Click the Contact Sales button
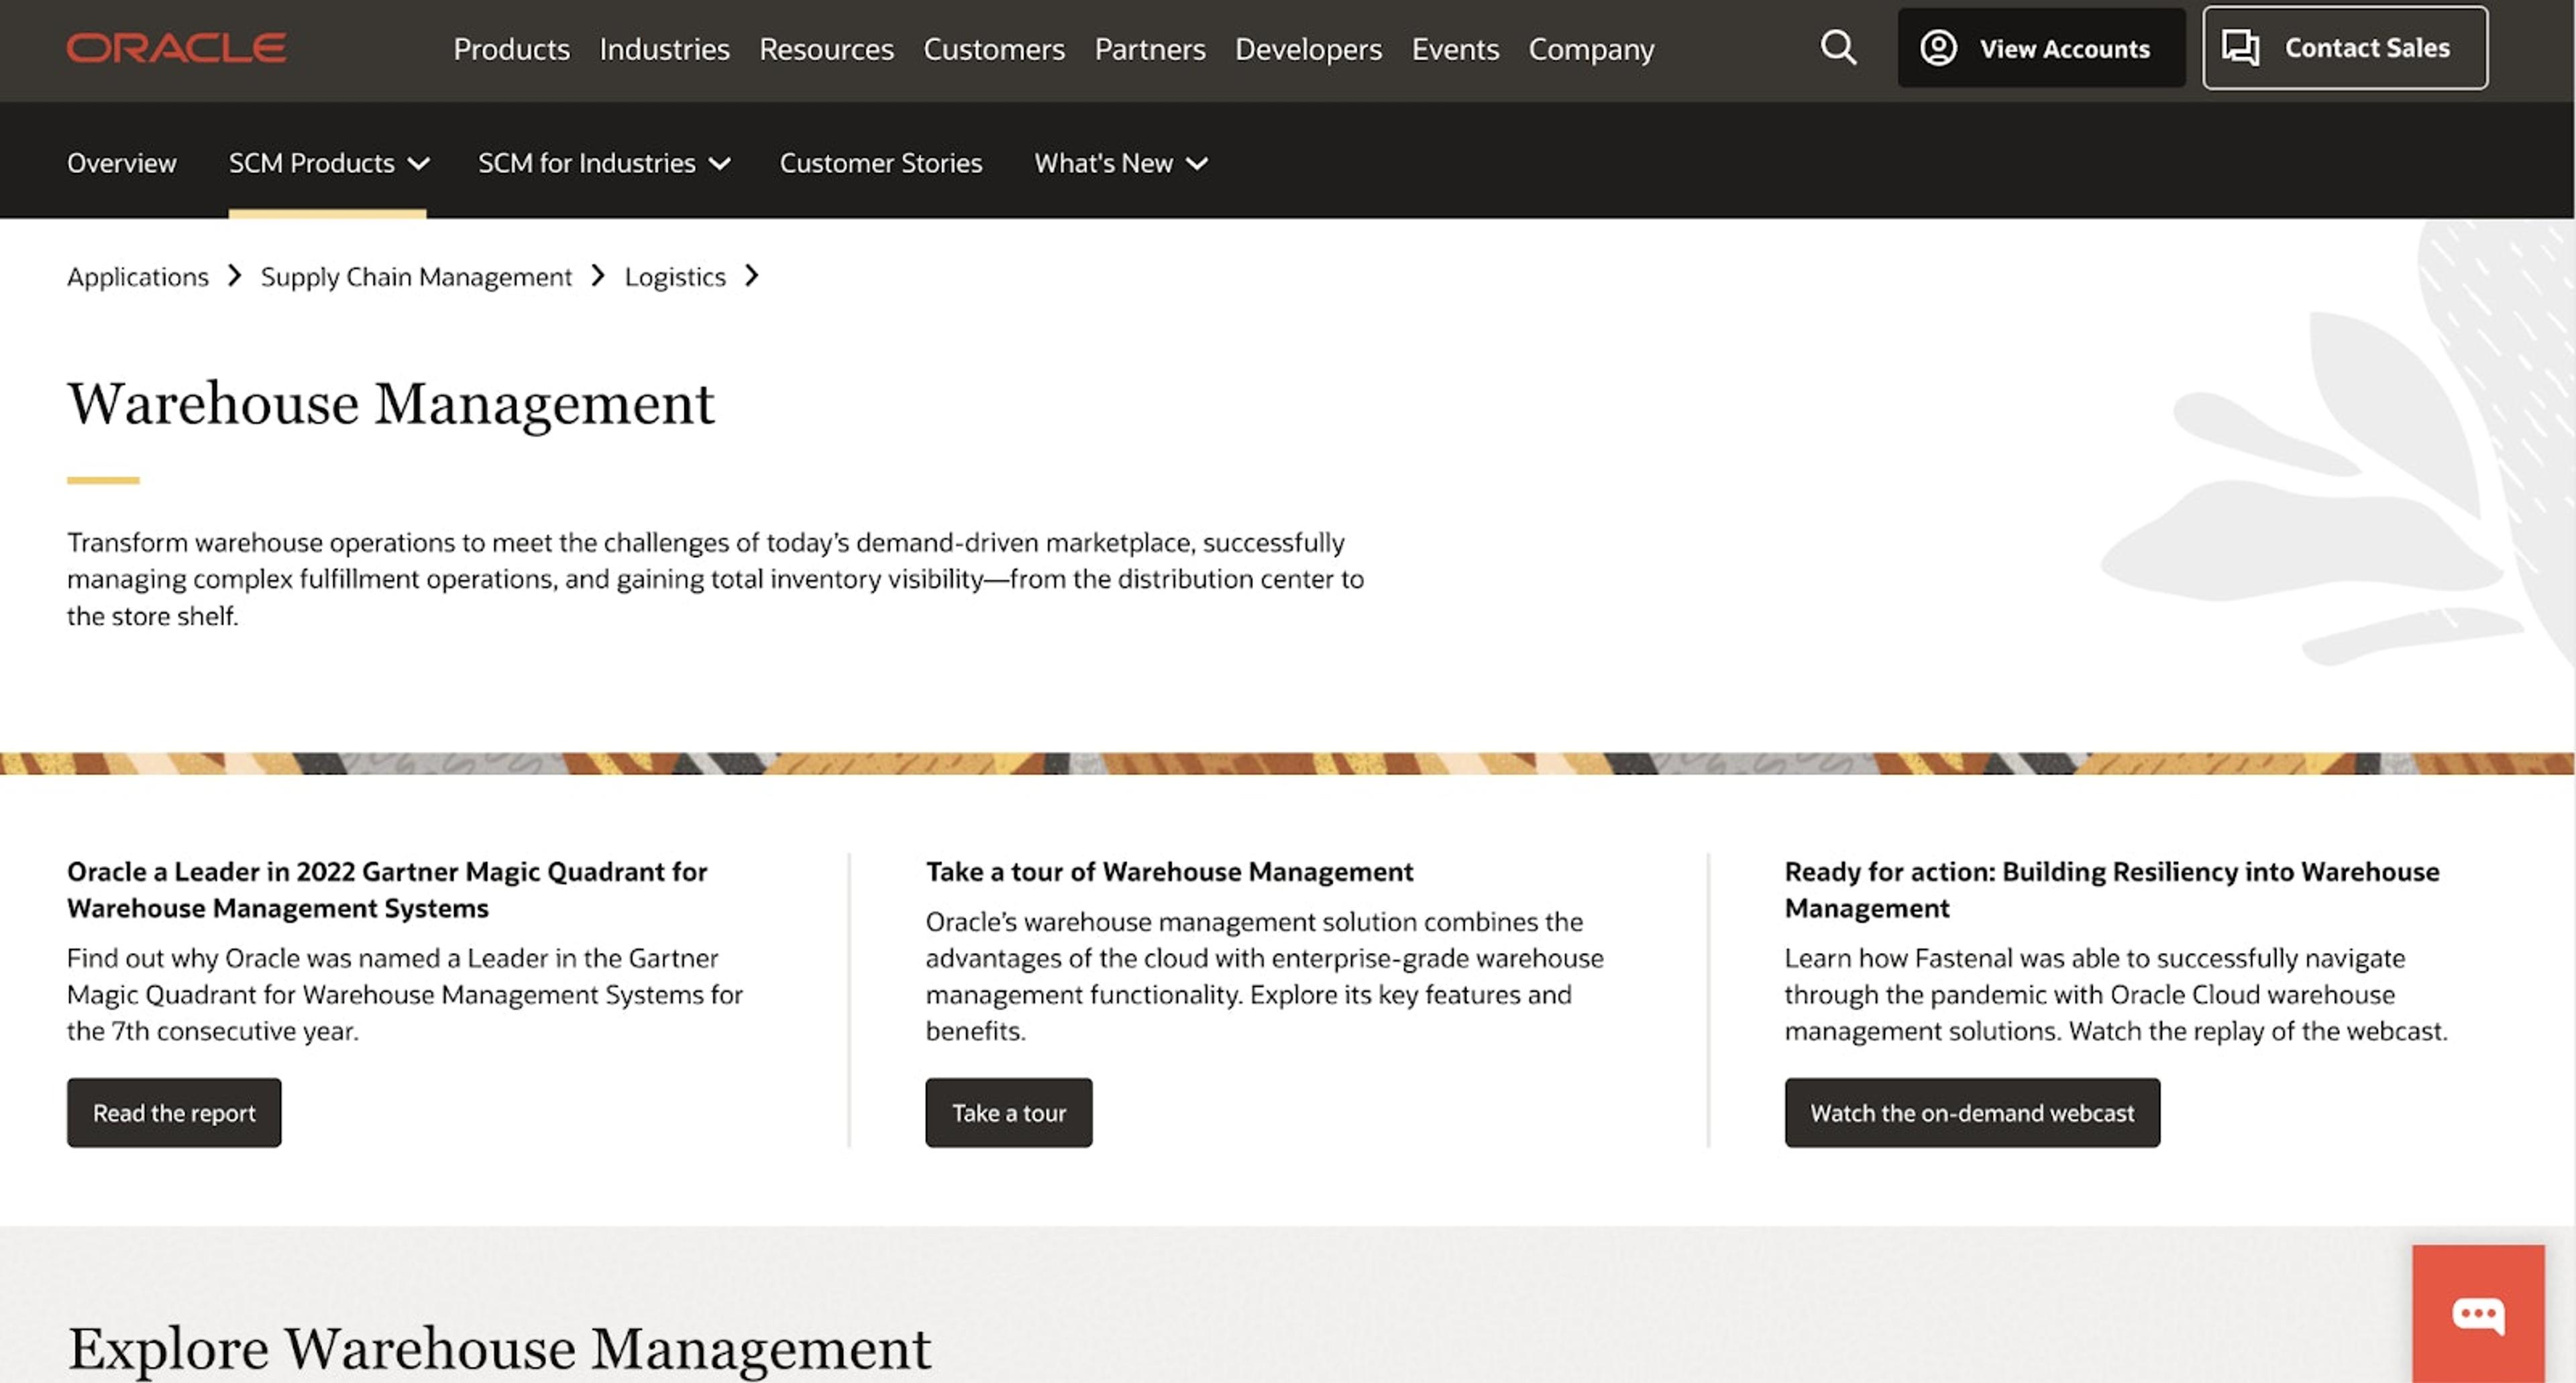Screen dimensions: 2576x1383 2345,48
